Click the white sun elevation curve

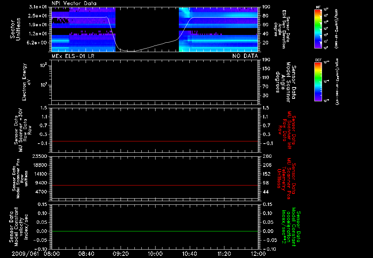pyautogui.click(x=154, y=46)
